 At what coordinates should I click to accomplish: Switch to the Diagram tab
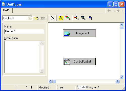tap(92, 87)
